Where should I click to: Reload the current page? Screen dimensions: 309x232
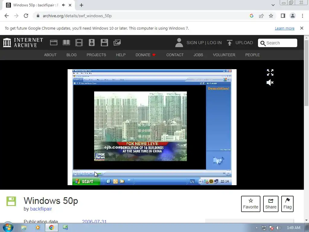26,16
